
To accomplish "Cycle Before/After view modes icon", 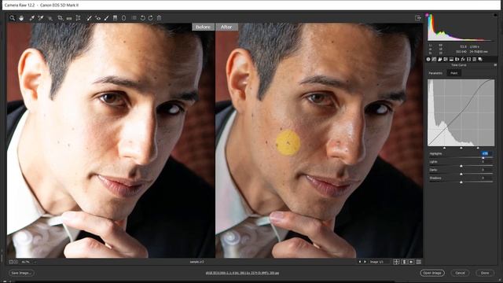I will (396, 262).
